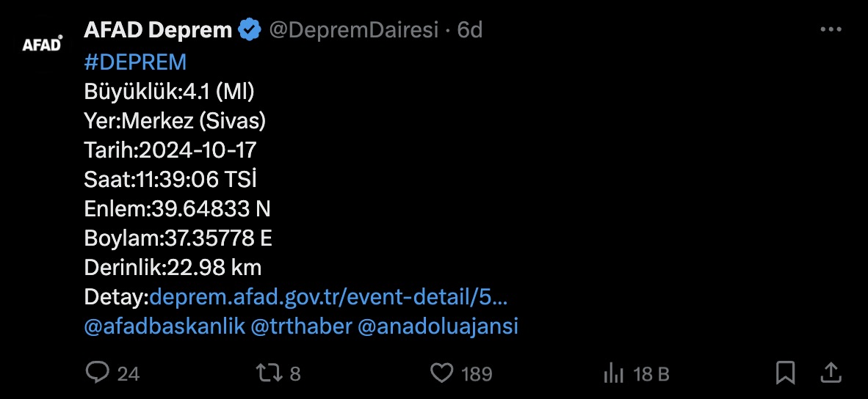Bookmark this AFAD Deprem tweet
The height and width of the screenshot is (399, 868).
(x=785, y=373)
